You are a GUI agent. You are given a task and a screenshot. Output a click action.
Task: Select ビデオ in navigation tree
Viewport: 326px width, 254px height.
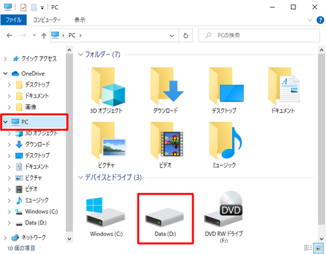tap(31, 189)
